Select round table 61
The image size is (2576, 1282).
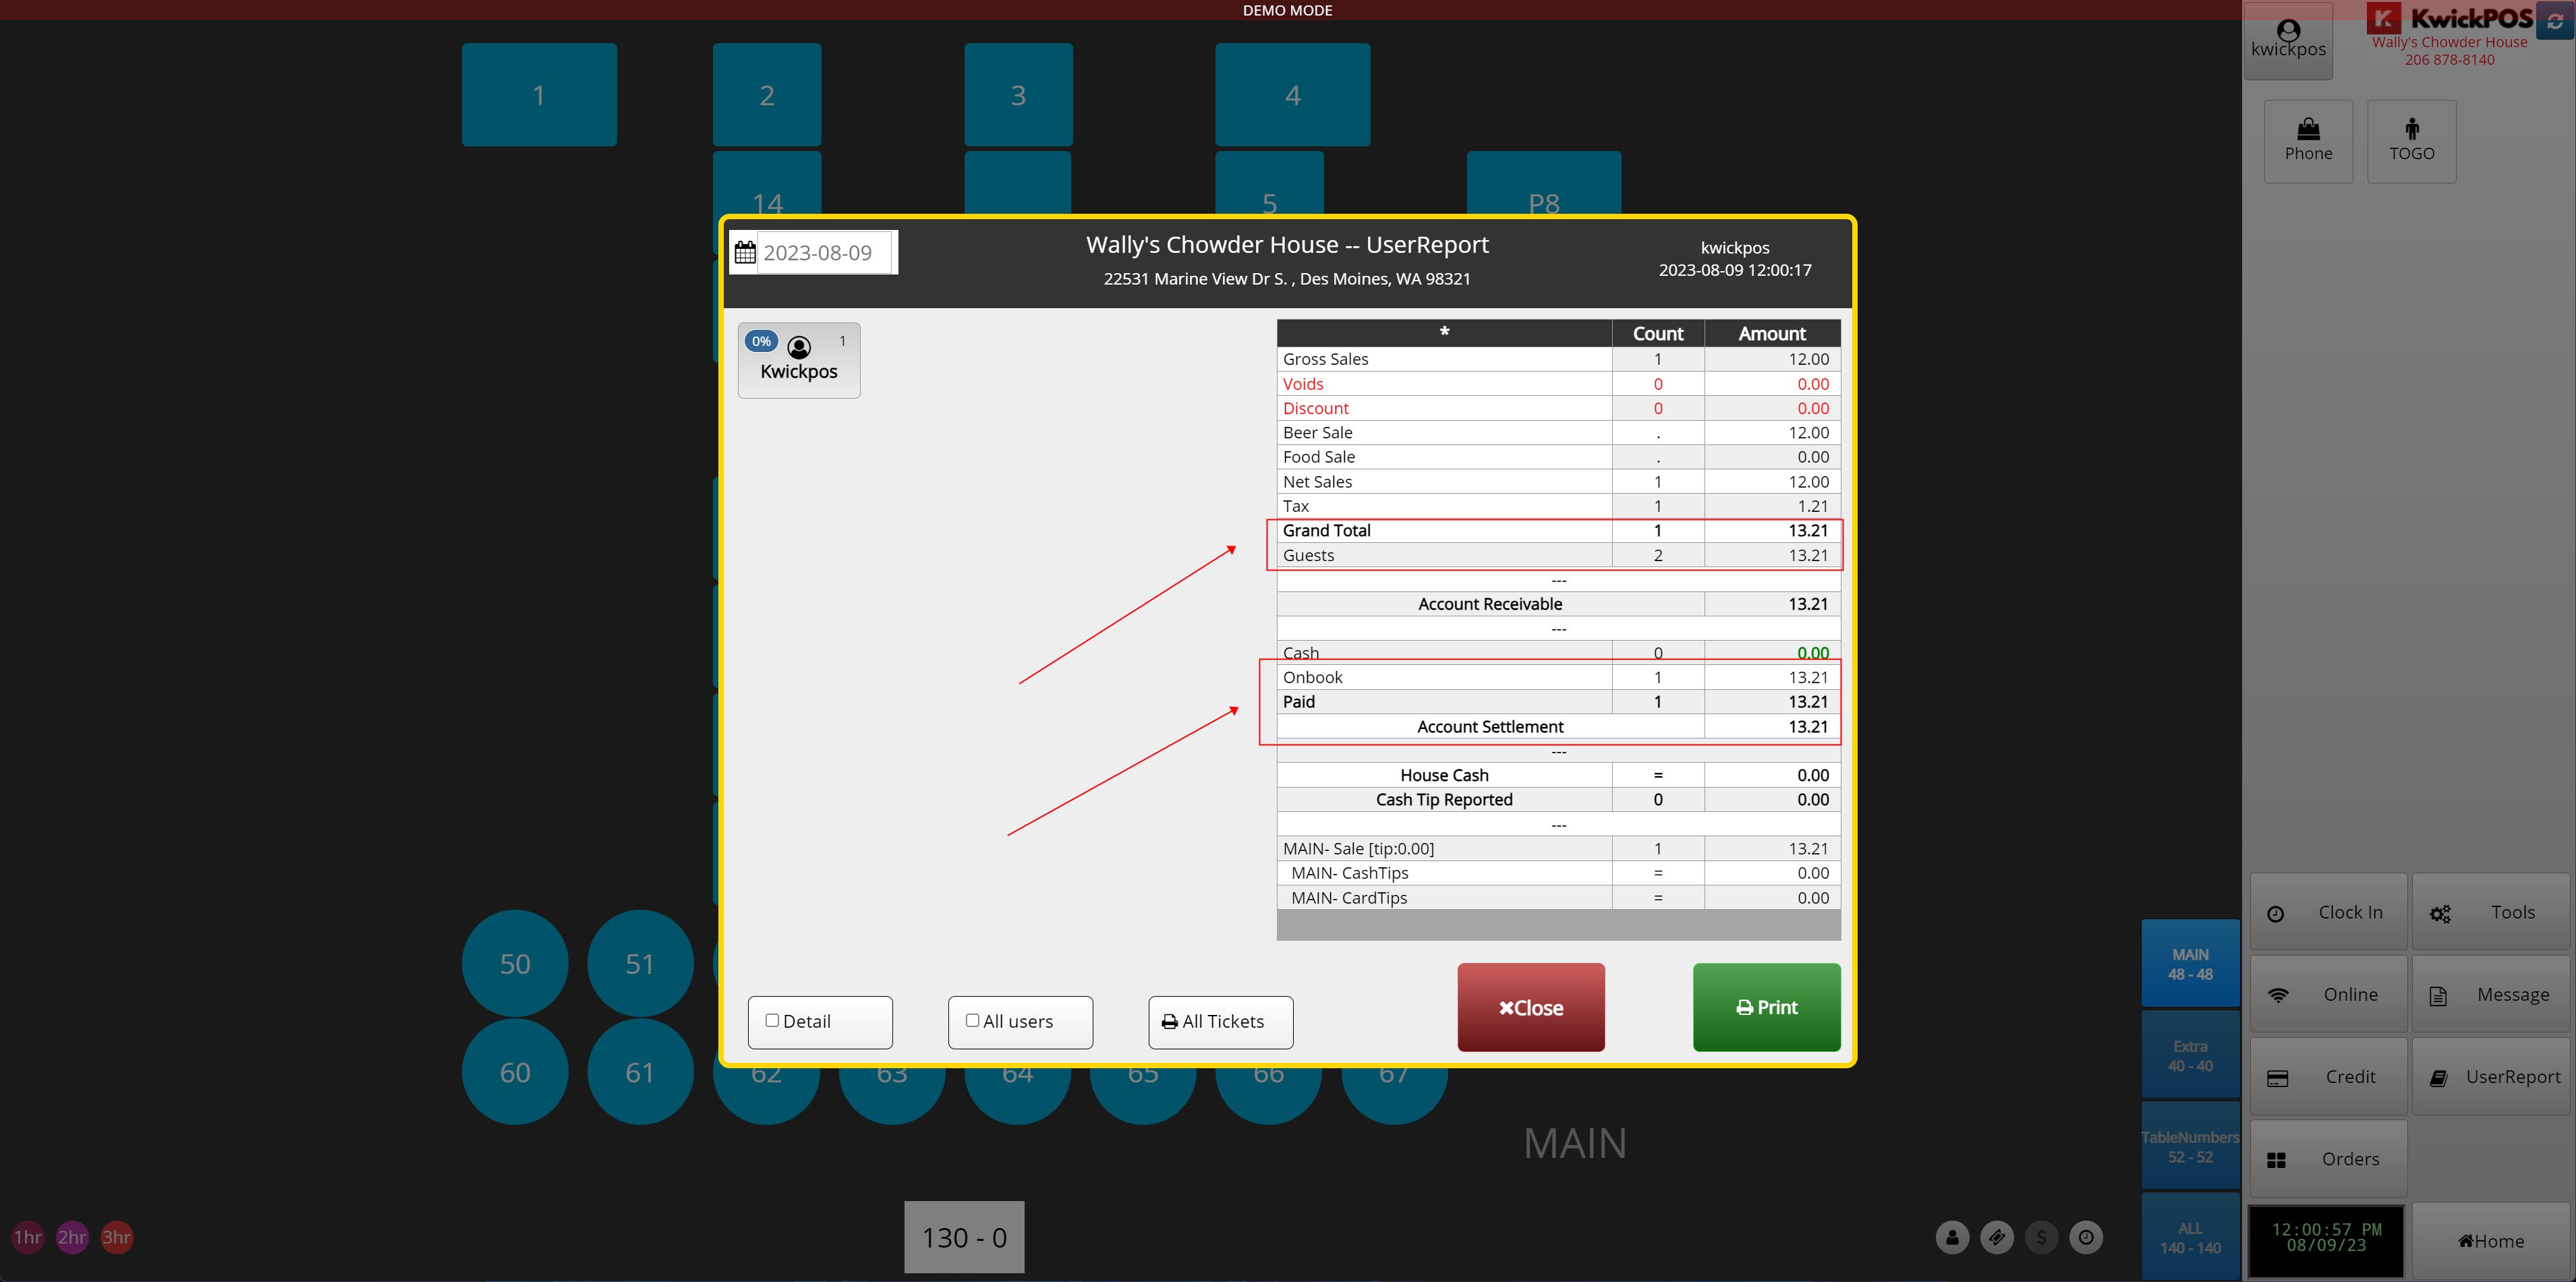(640, 1072)
